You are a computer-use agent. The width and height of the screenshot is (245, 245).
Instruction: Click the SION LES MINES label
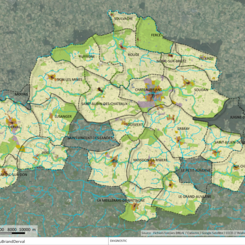click(70, 79)
